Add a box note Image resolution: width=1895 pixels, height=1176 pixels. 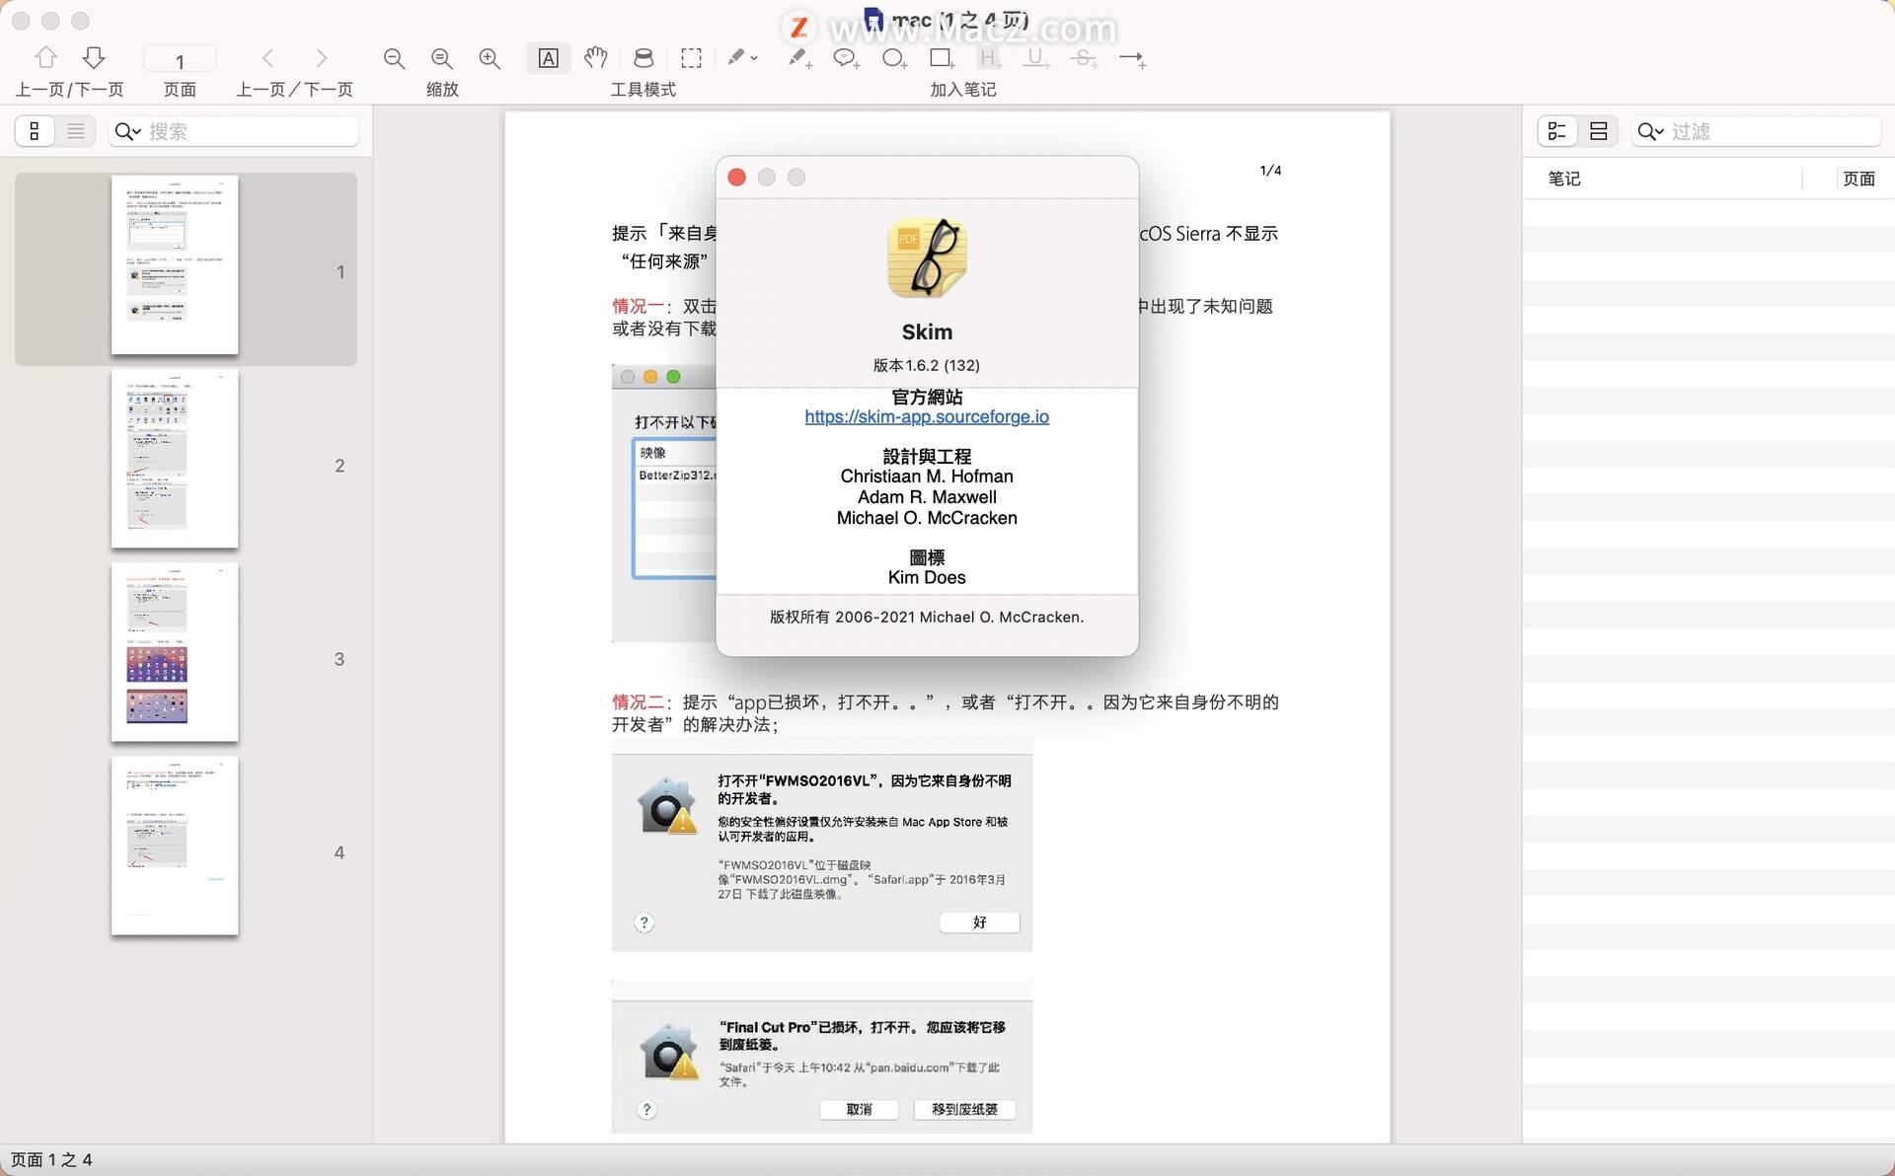coord(942,58)
